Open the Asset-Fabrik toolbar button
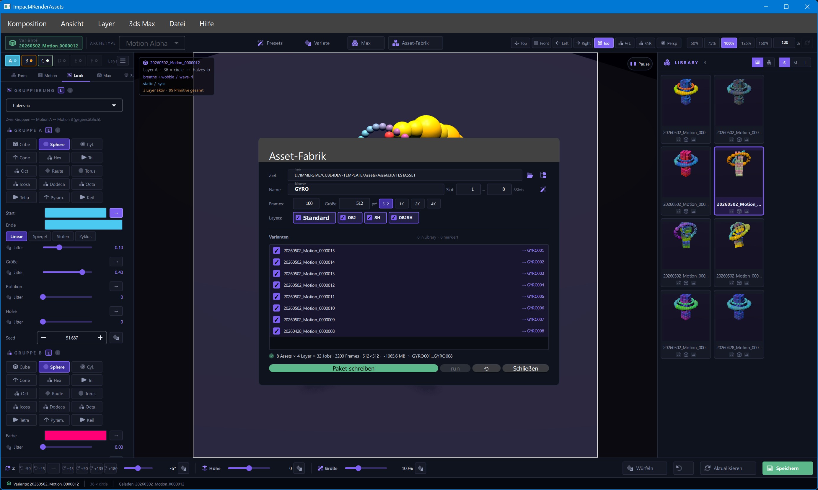 (415, 43)
